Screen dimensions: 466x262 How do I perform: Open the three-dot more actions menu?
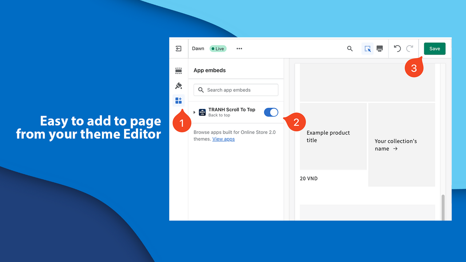239,48
